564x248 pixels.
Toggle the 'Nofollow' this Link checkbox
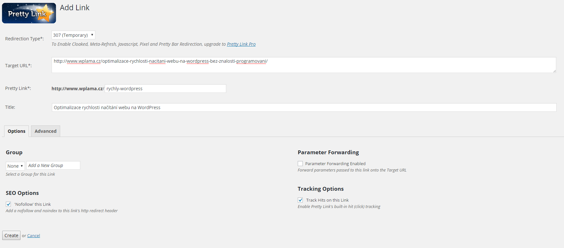click(x=8, y=204)
